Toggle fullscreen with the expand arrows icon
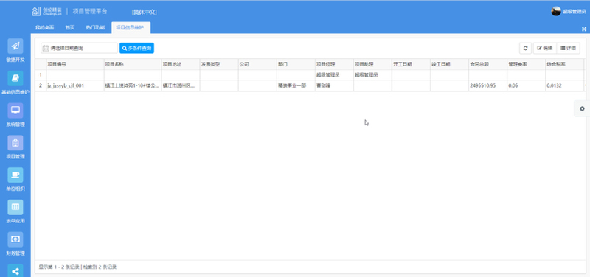The width and height of the screenshot is (590, 277). [x=584, y=29]
